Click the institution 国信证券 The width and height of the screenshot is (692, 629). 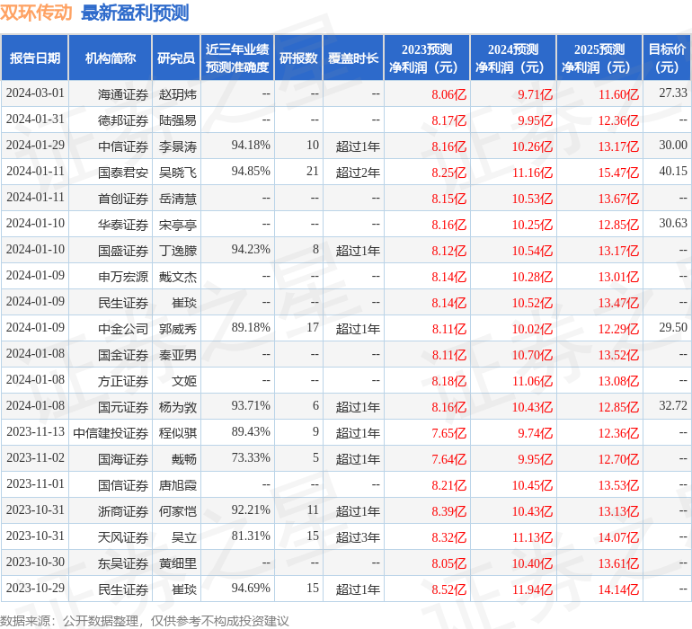pos(123,484)
